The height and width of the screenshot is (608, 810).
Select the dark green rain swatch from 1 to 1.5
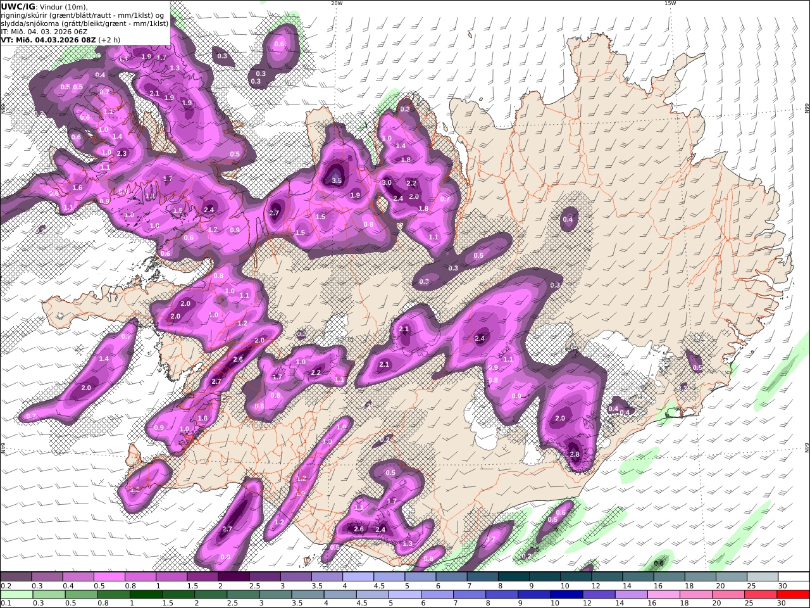point(146,595)
